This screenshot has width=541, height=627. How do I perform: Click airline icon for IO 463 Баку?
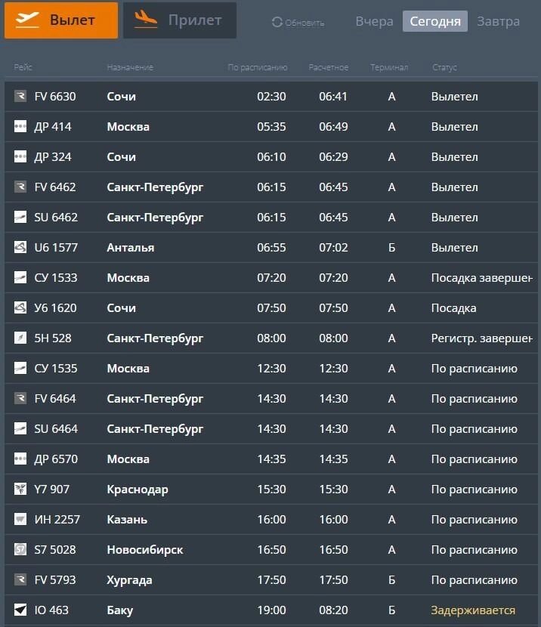(20, 610)
